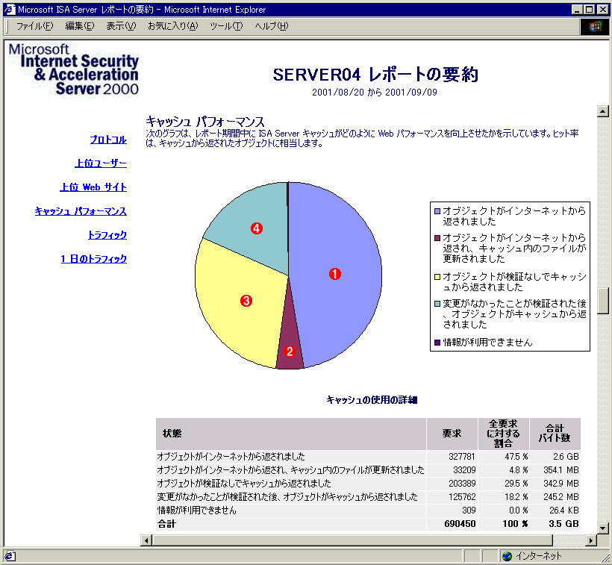Open the 編集(E) menu
This screenshot has height=565, width=612.
click(80, 26)
